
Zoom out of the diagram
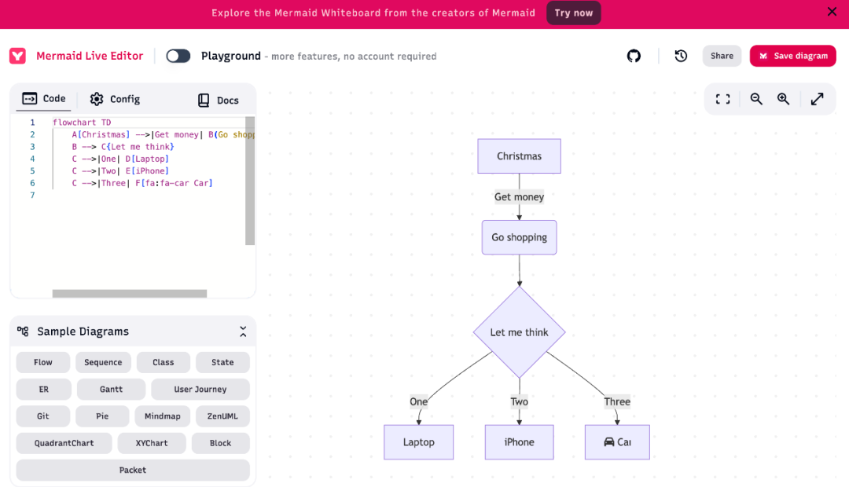pos(756,99)
